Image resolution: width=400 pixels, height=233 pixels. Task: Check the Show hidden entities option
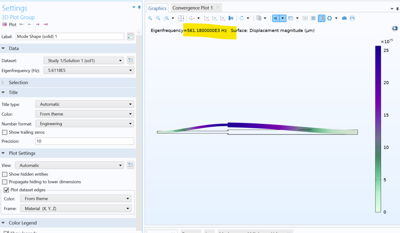click(5, 174)
